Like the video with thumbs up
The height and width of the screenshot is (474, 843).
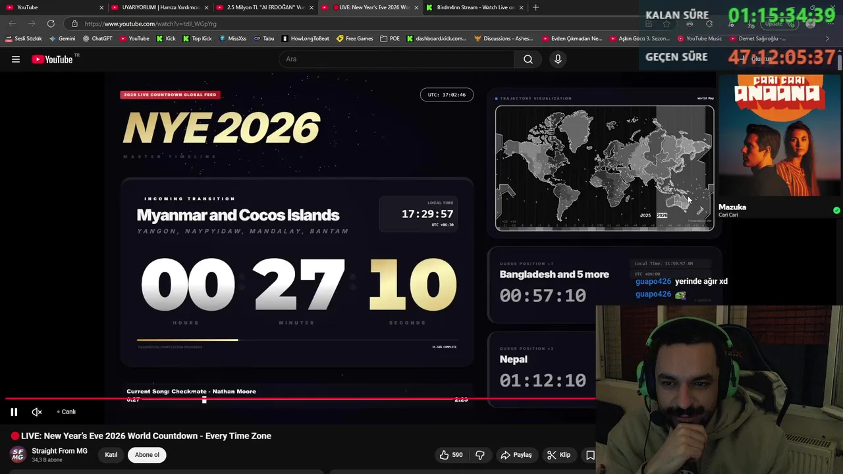click(451, 455)
